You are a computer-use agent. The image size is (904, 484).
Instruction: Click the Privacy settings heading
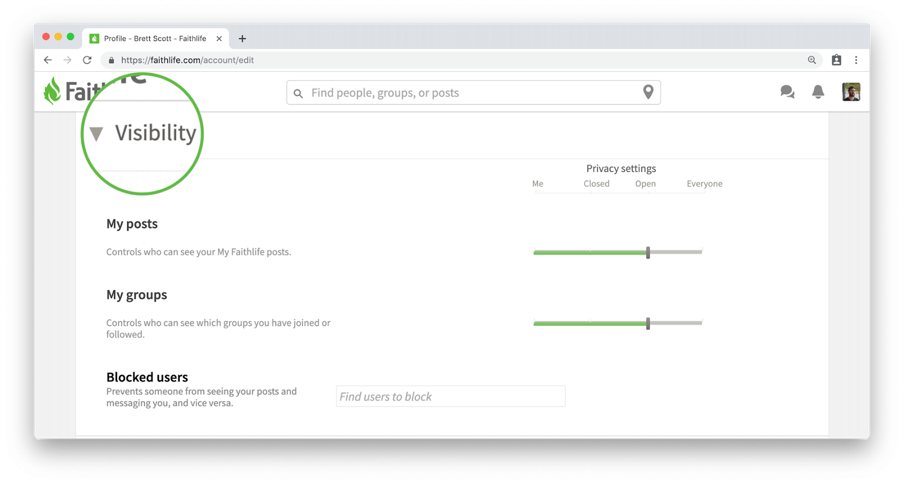(x=621, y=168)
